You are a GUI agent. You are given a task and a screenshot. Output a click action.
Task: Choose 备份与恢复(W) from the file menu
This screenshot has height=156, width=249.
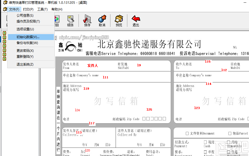[28, 43]
